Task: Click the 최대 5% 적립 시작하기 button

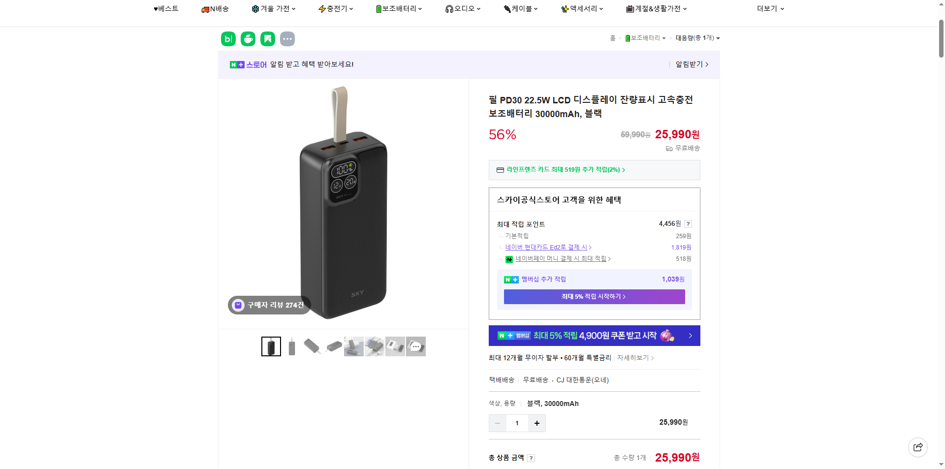Action: [594, 297]
